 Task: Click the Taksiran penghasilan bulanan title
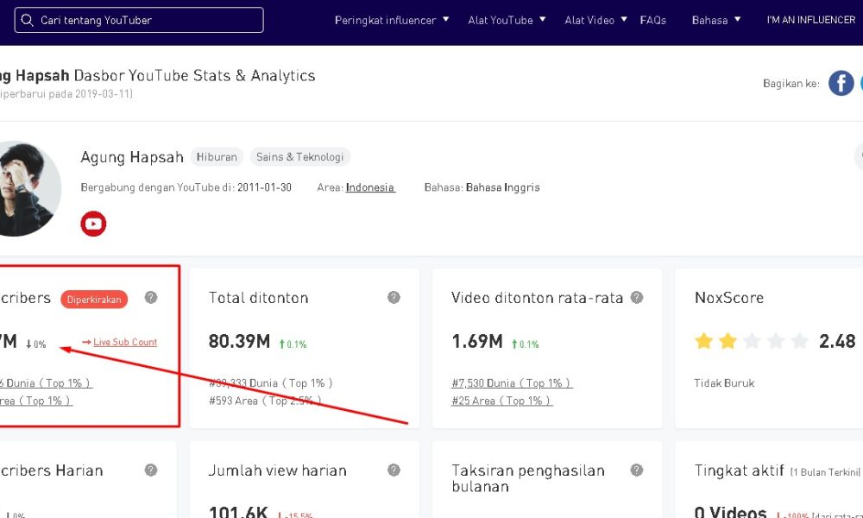528,478
